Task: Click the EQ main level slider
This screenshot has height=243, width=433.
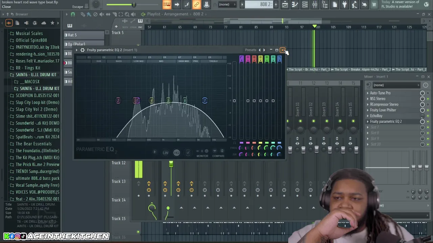Action: (234, 101)
